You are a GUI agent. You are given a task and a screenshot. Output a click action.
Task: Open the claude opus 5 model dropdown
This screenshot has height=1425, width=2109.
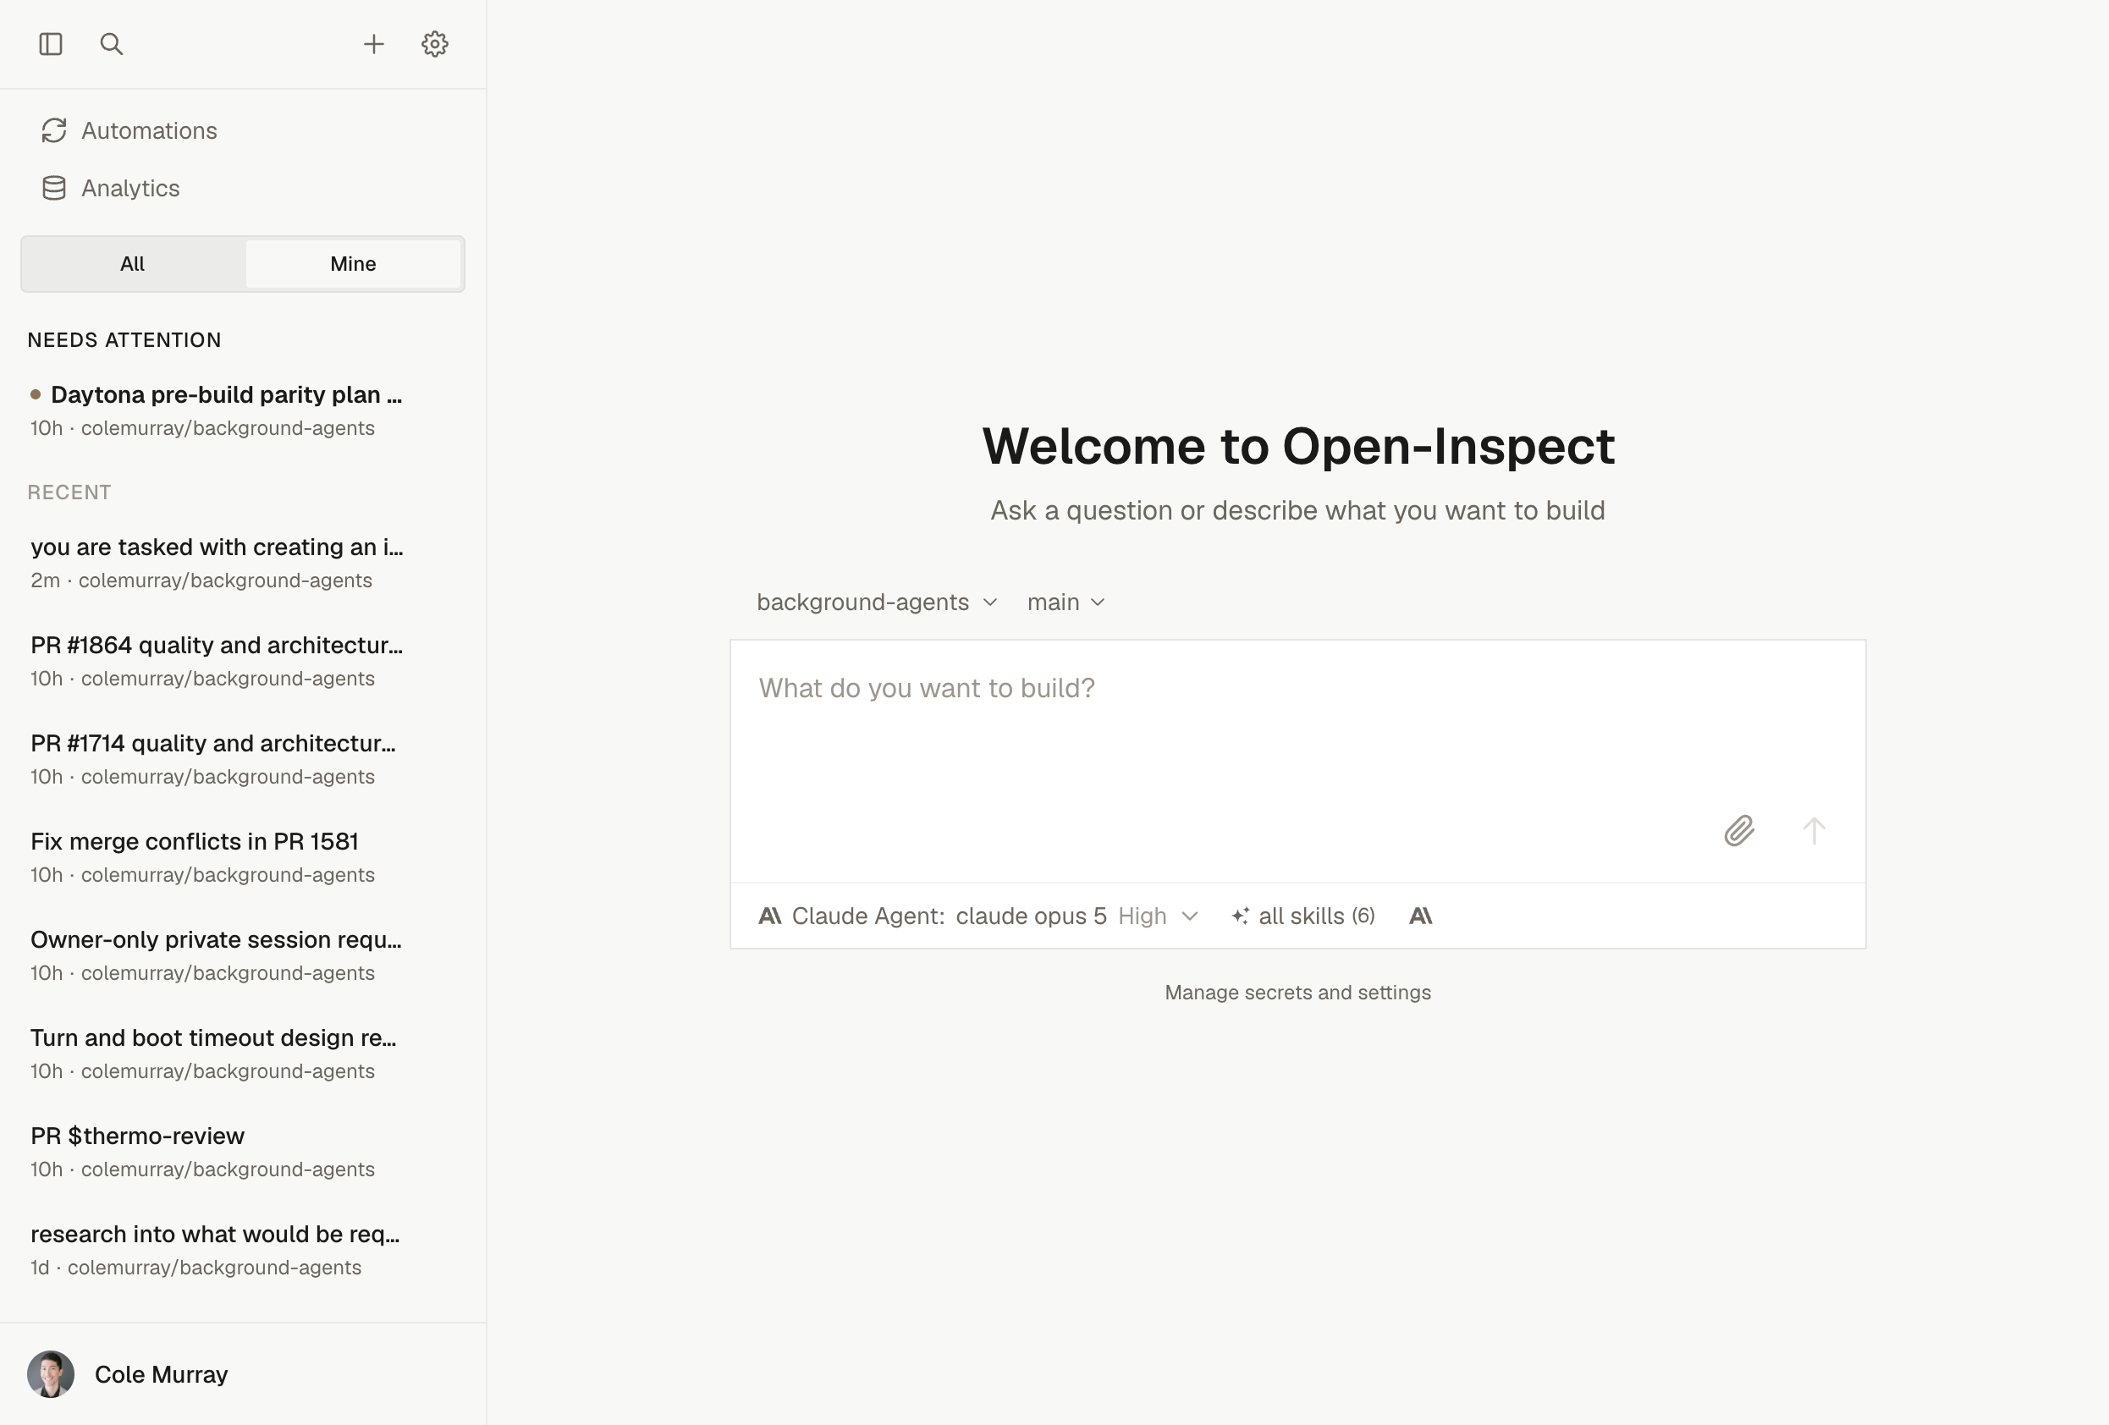coord(978,916)
